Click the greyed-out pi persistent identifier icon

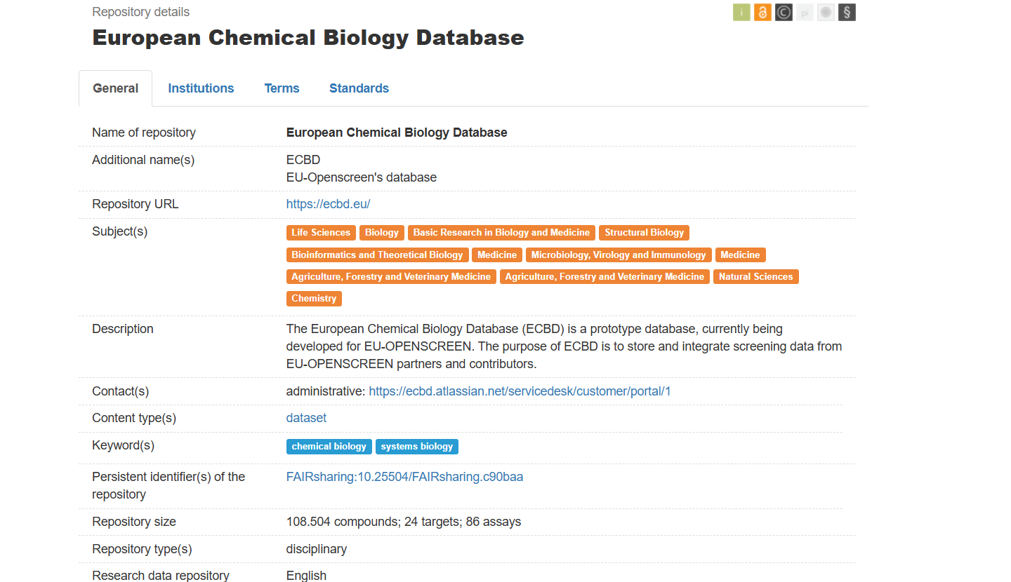point(805,12)
